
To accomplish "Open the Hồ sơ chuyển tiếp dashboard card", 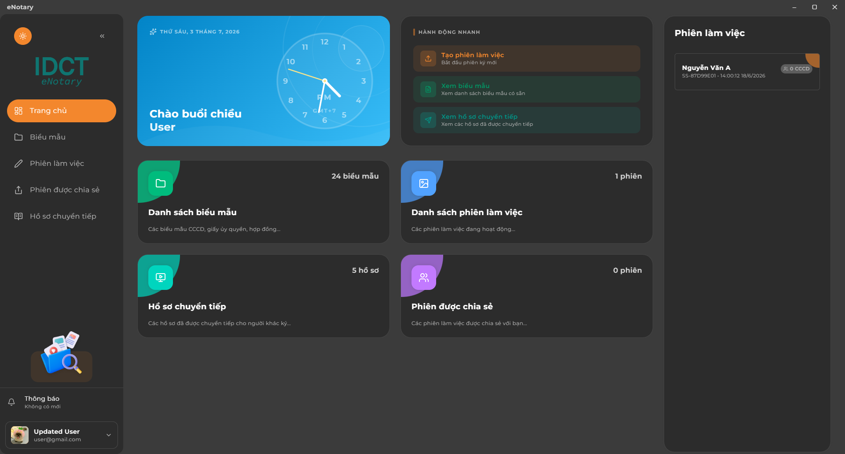I will point(264,296).
